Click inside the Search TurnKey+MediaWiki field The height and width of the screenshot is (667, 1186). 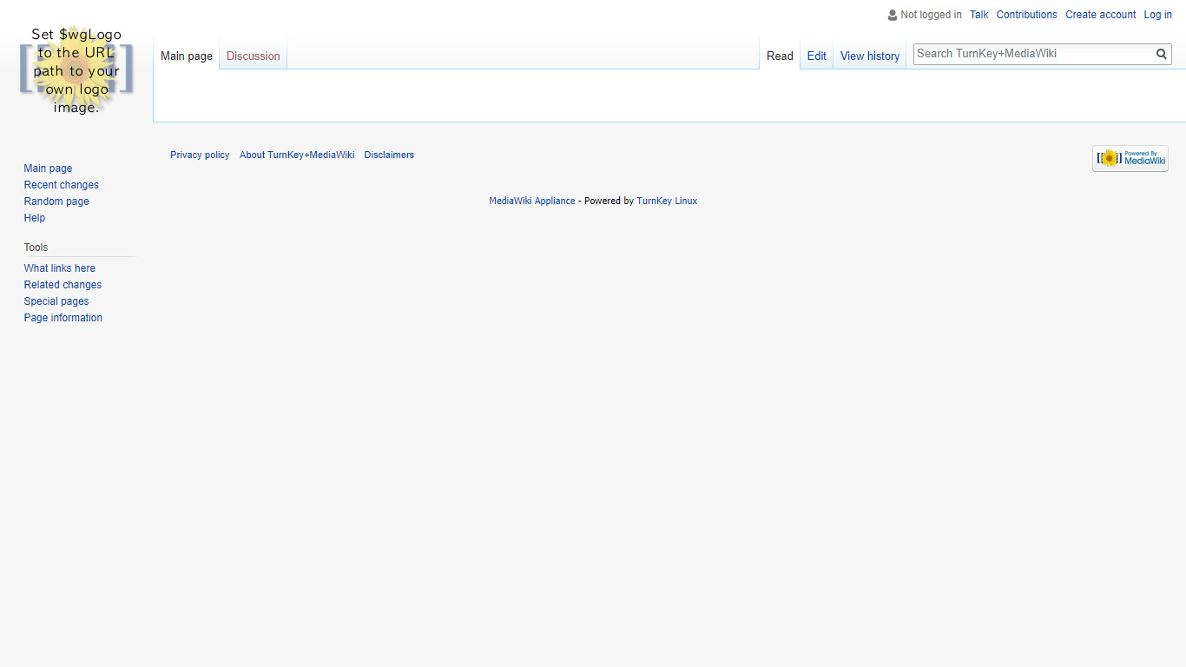pyautogui.click(x=1032, y=54)
